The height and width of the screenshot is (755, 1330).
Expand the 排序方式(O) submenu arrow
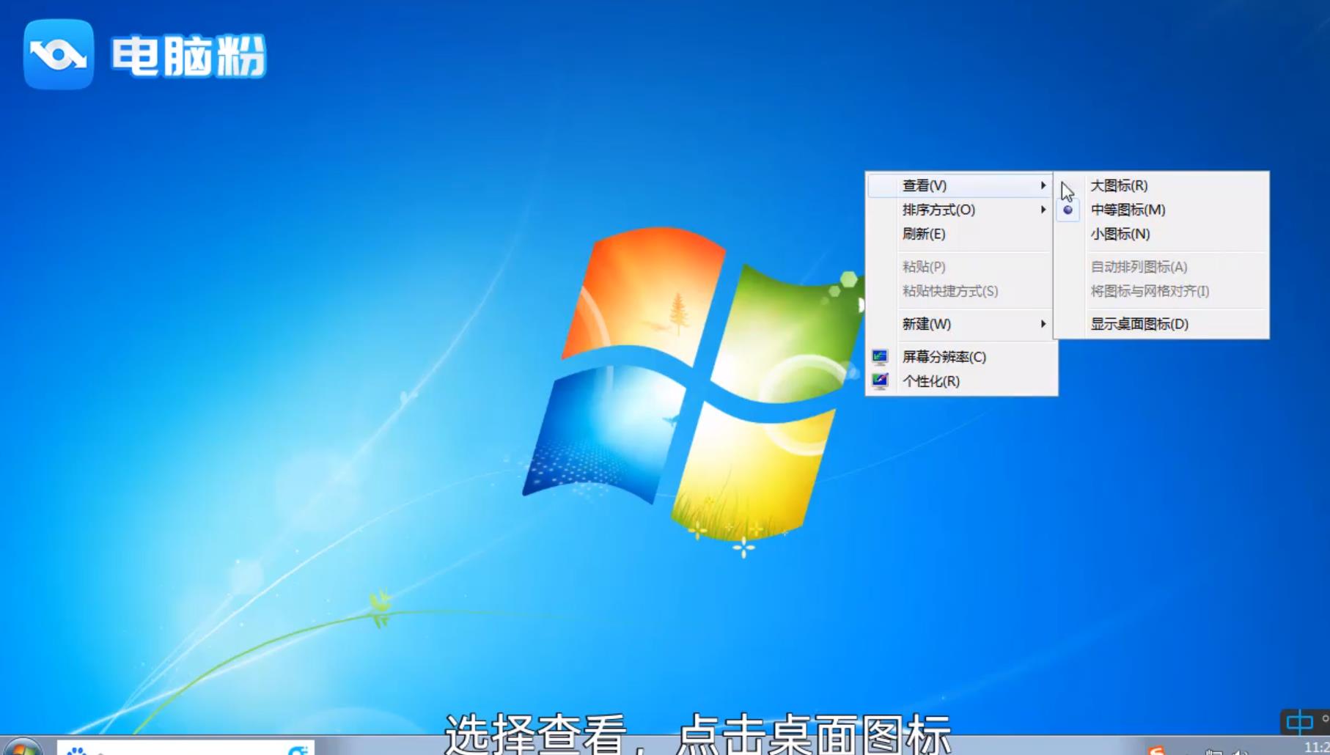tap(1043, 210)
